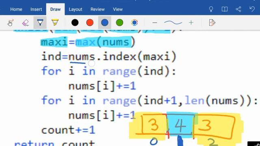The image size is (260, 146).
Task: Click the Undo arrow icon
Action: (x=252, y=9)
